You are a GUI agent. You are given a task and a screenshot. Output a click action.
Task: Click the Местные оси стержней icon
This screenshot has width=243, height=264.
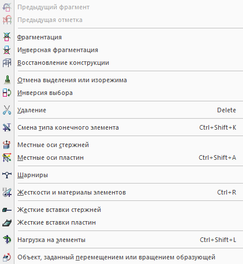(x=7, y=145)
